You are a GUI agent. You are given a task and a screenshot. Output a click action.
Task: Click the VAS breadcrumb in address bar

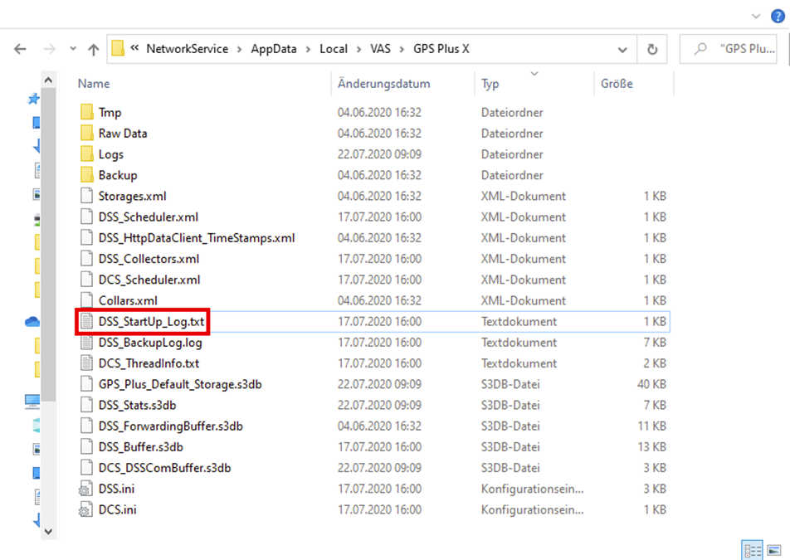click(380, 49)
